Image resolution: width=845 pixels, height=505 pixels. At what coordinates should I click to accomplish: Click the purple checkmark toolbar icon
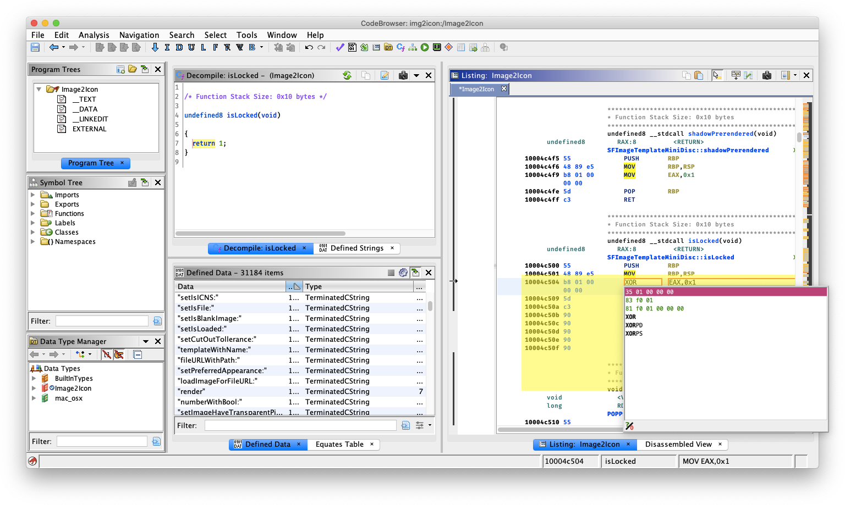(x=340, y=47)
